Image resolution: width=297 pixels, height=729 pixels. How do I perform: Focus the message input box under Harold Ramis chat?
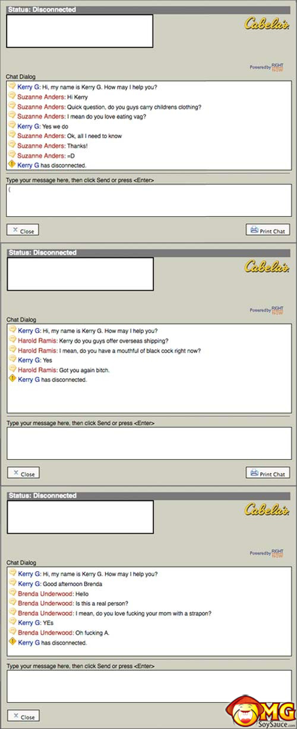coord(148,443)
